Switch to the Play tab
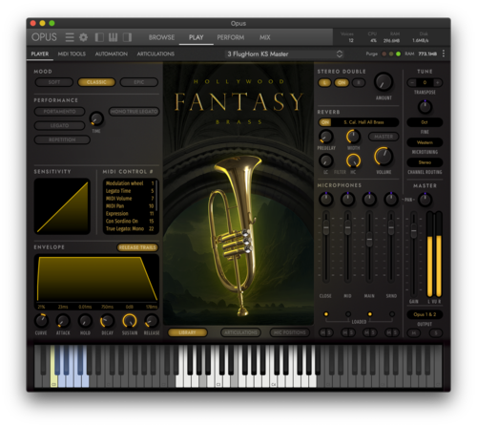 click(197, 37)
